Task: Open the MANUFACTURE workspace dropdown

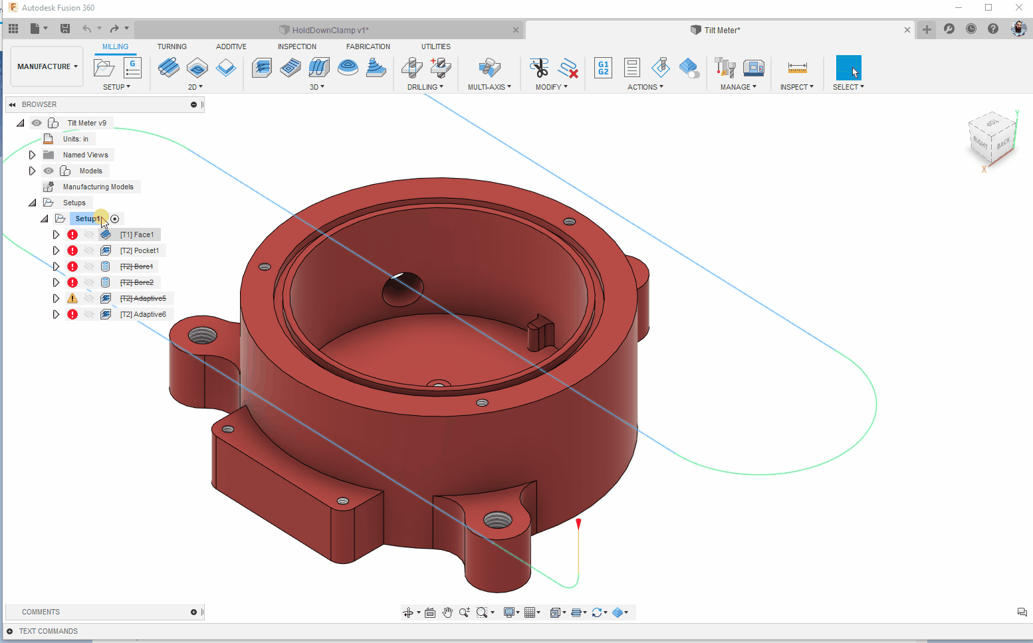Action: [x=47, y=66]
